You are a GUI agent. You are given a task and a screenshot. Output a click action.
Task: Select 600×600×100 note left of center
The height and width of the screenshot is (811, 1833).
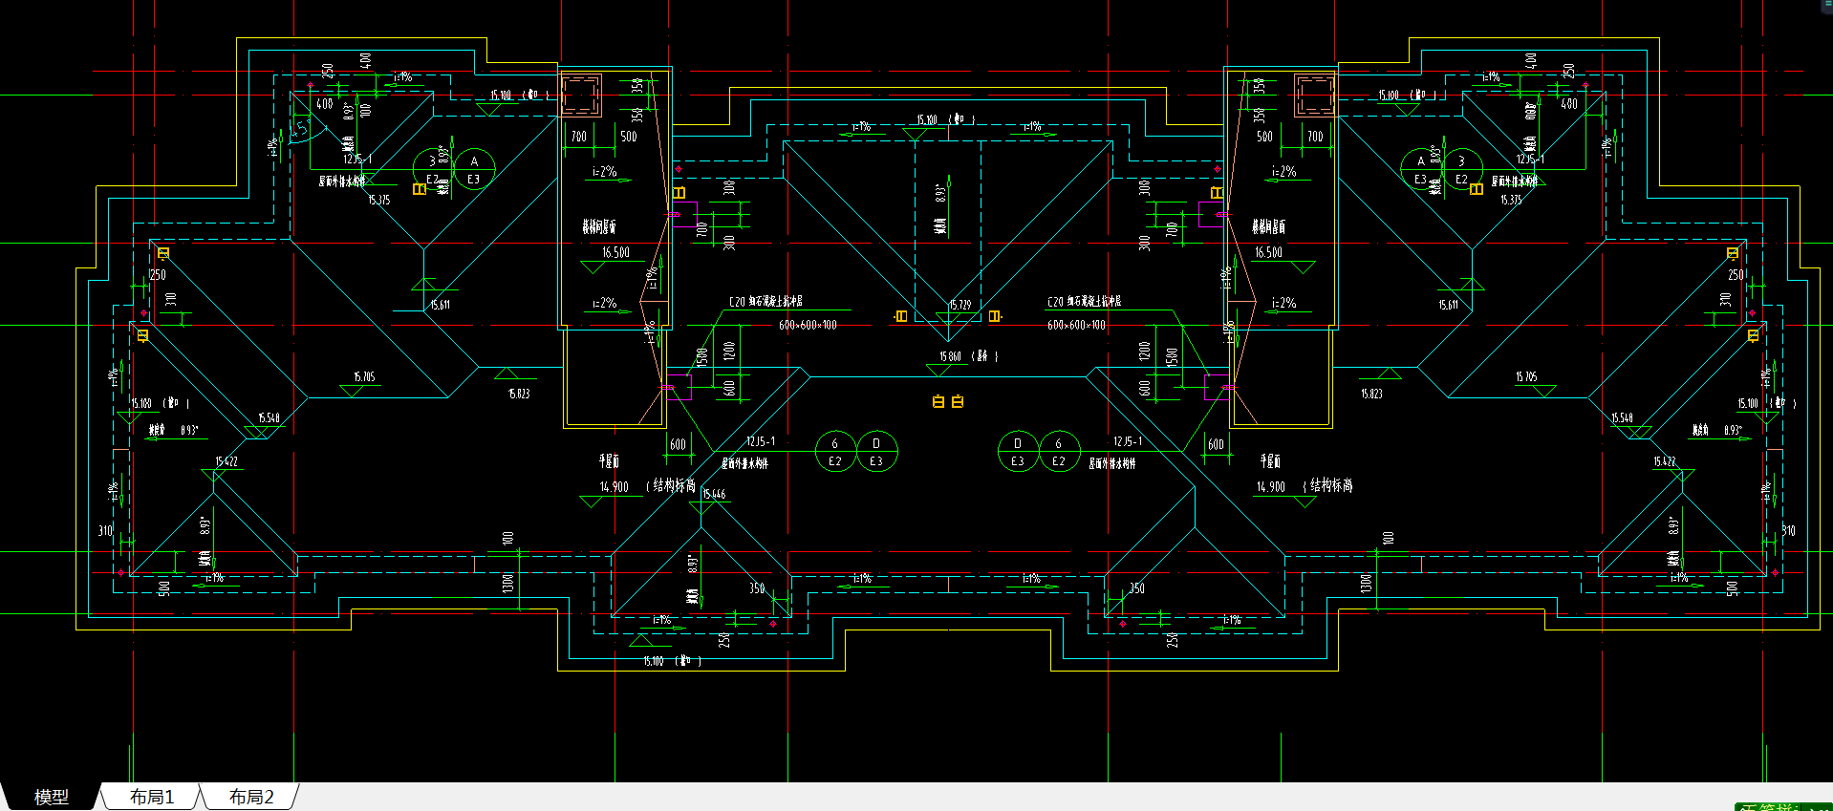808,326
